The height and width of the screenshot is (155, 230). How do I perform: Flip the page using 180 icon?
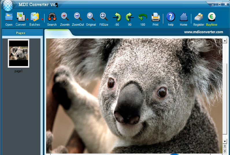pyautogui.click(x=143, y=17)
